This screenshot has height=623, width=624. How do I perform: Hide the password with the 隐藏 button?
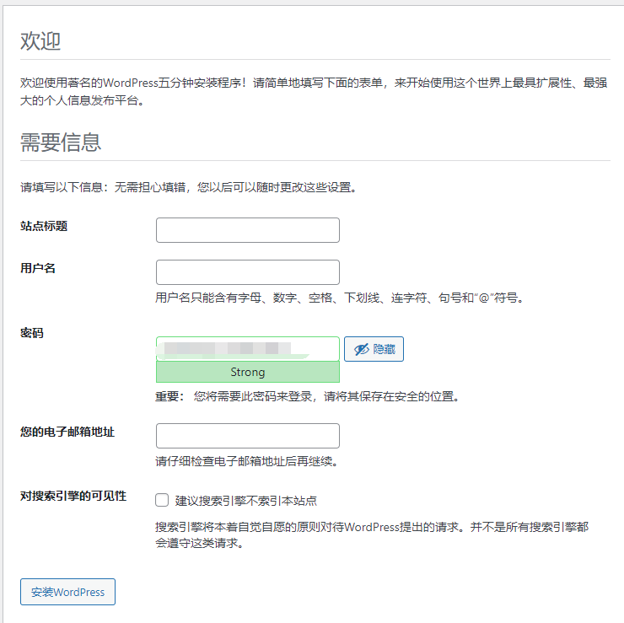coord(374,349)
